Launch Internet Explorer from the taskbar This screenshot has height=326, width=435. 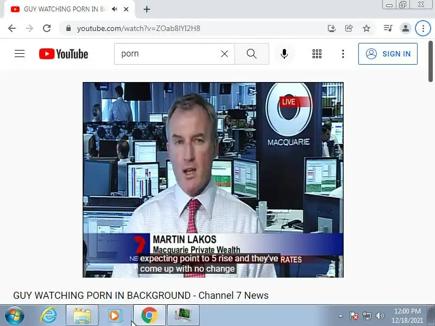pyautogui.click(x=48, y=315)
